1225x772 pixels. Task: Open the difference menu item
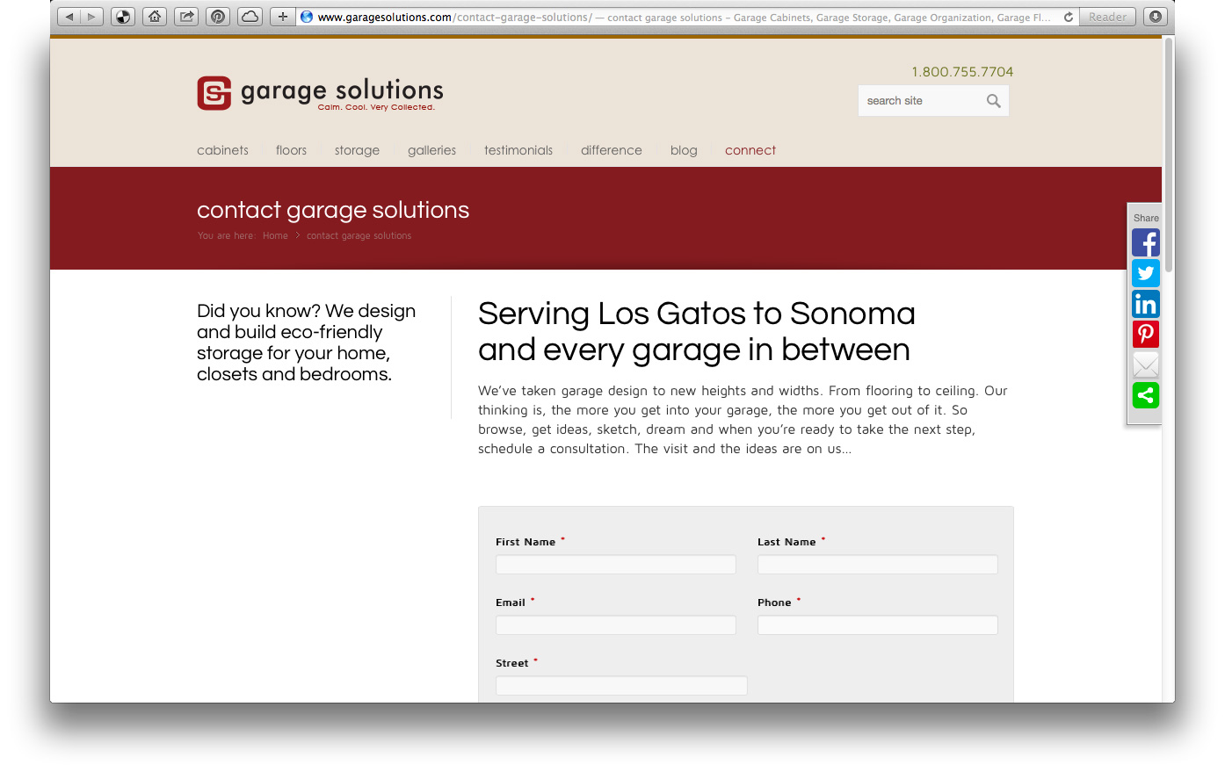[612, 150]
